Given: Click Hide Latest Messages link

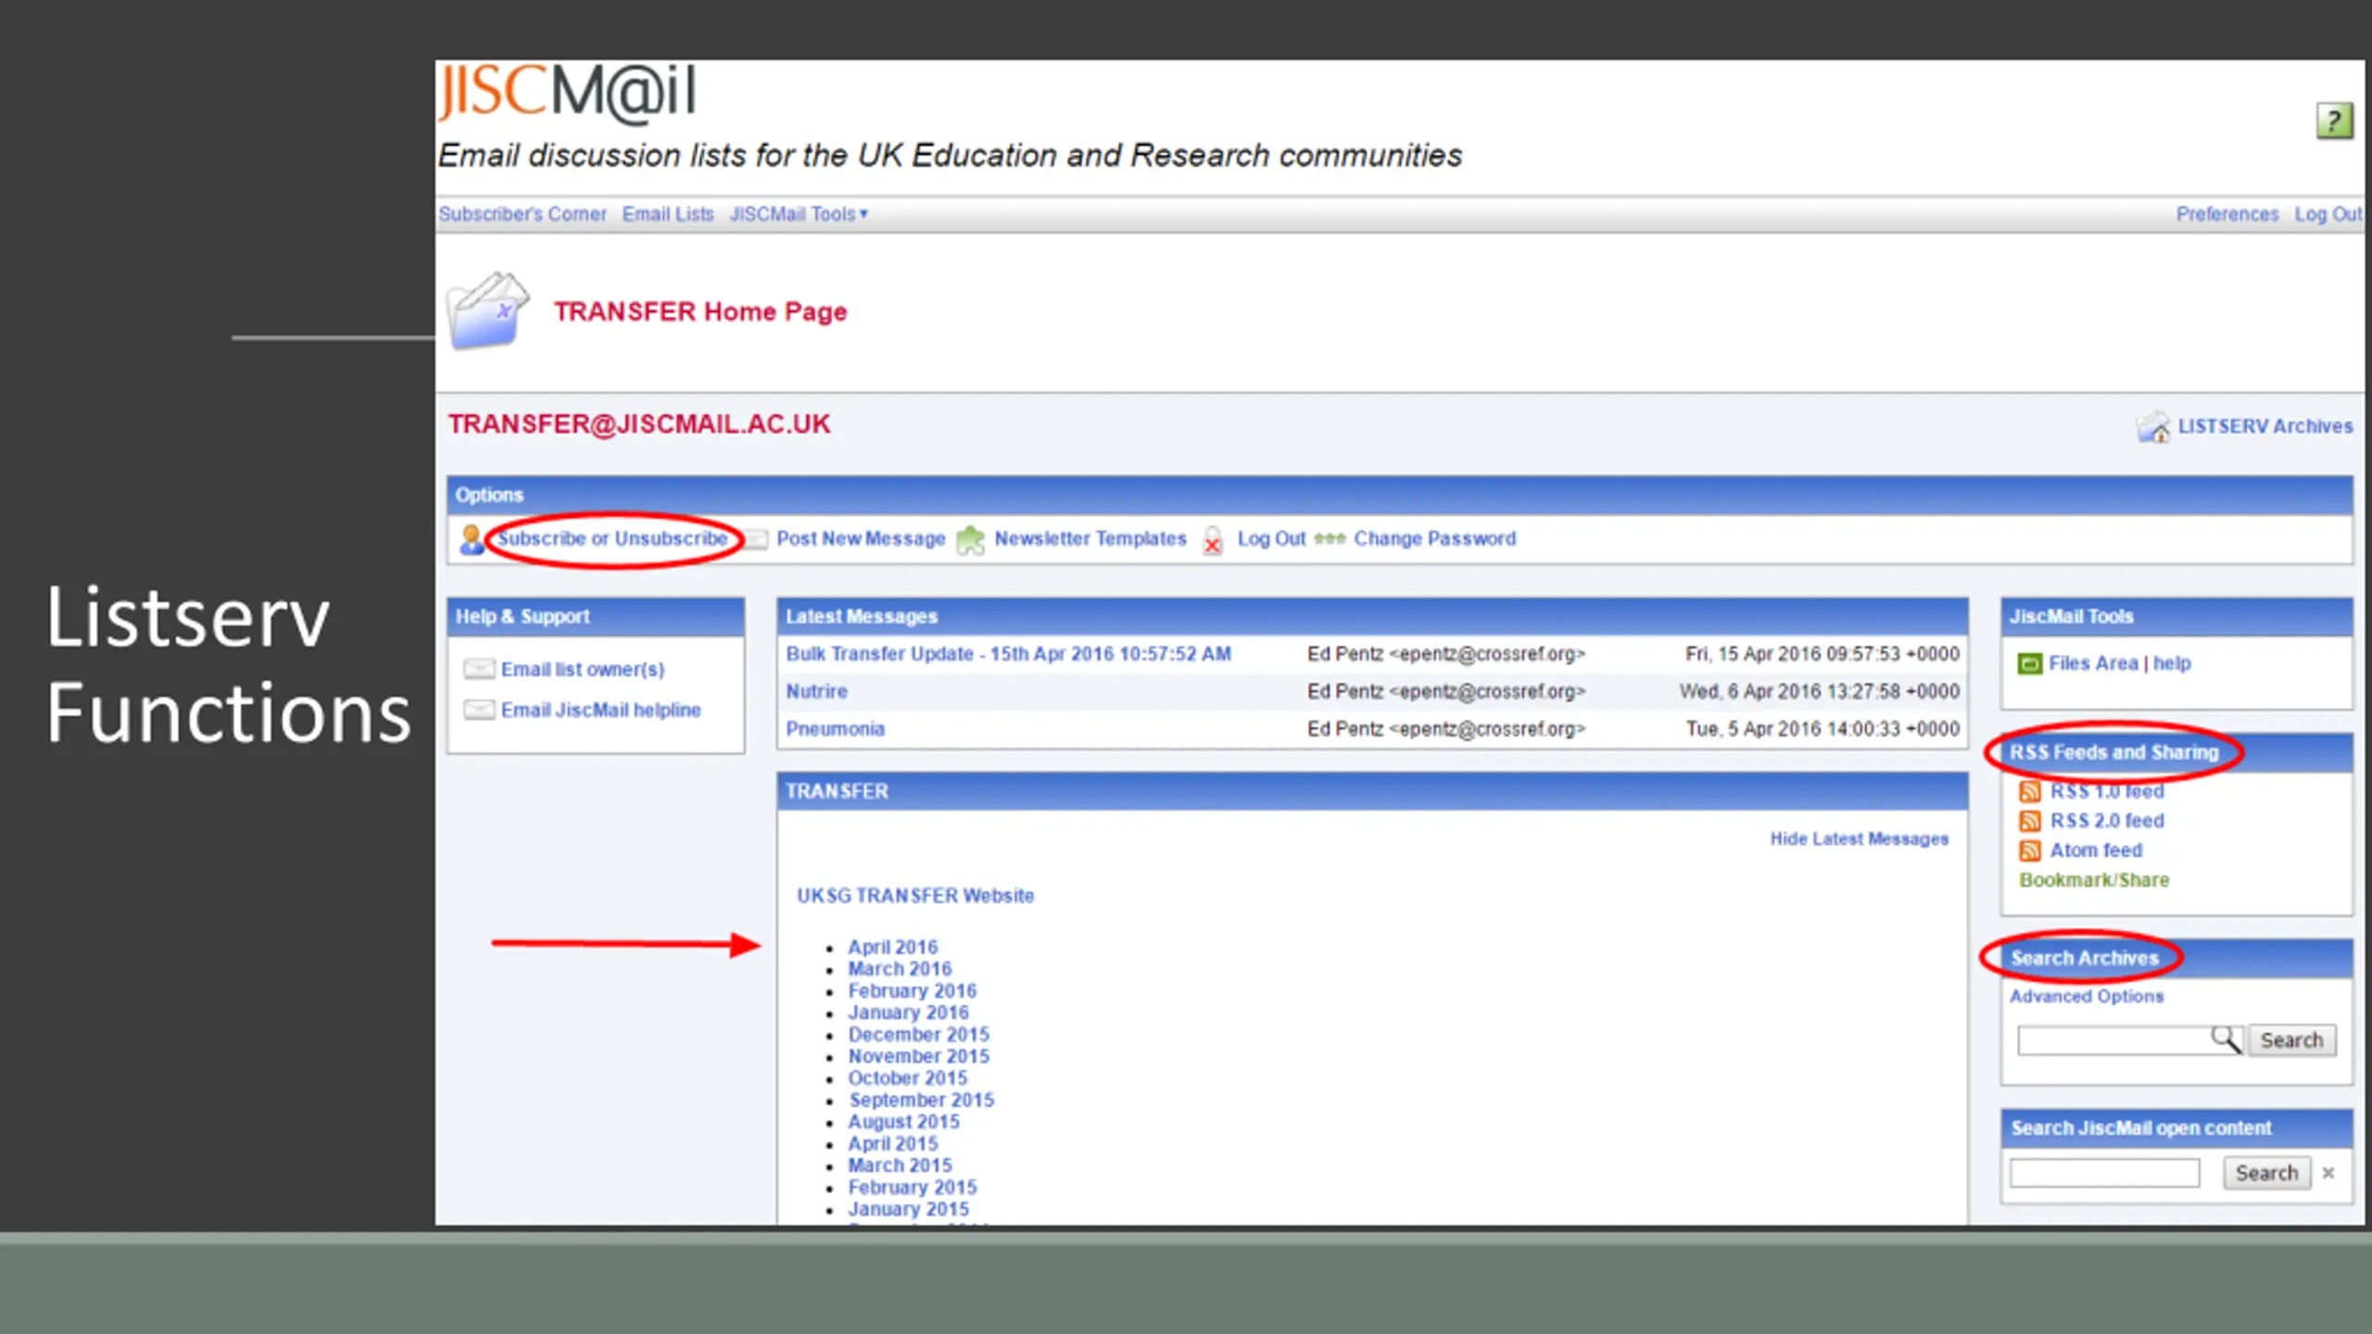Looking at the screenshot, I should pos(1859,838).
